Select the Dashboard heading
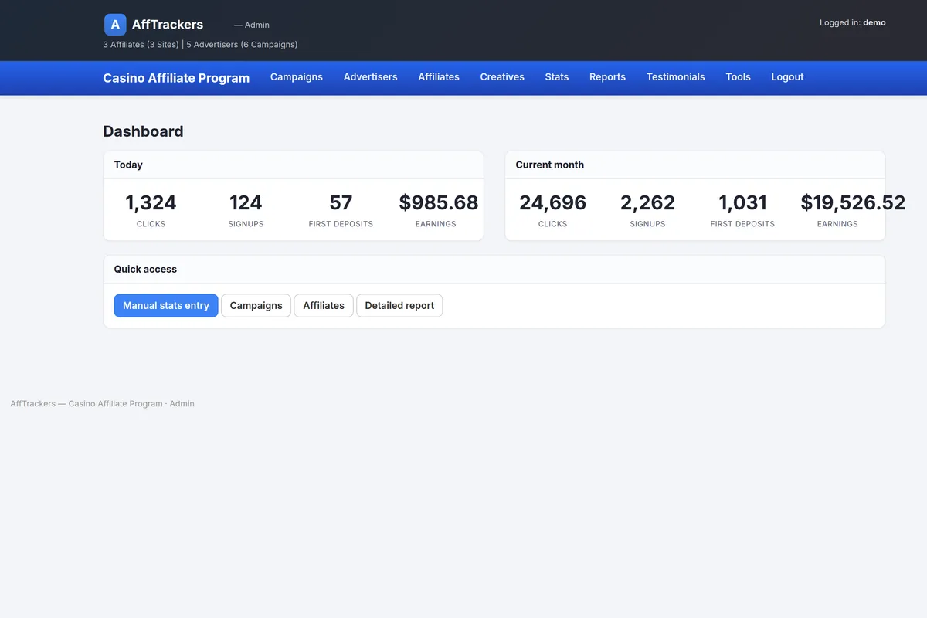The height and width of the screenshot is (618, 927). point(144,131)
